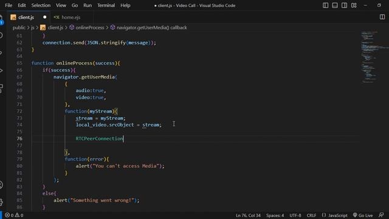Open Source Control in the activity bar

1,53
